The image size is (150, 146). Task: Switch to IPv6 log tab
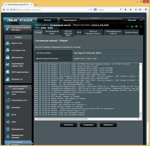point(79,32)
